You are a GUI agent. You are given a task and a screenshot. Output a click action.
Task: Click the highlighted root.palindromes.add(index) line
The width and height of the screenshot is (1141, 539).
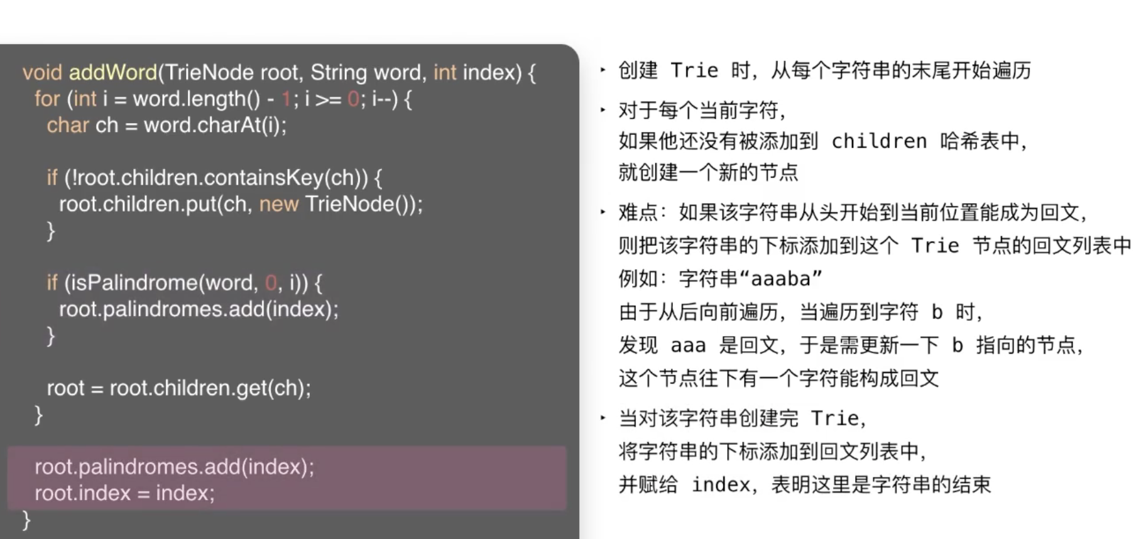174,467
